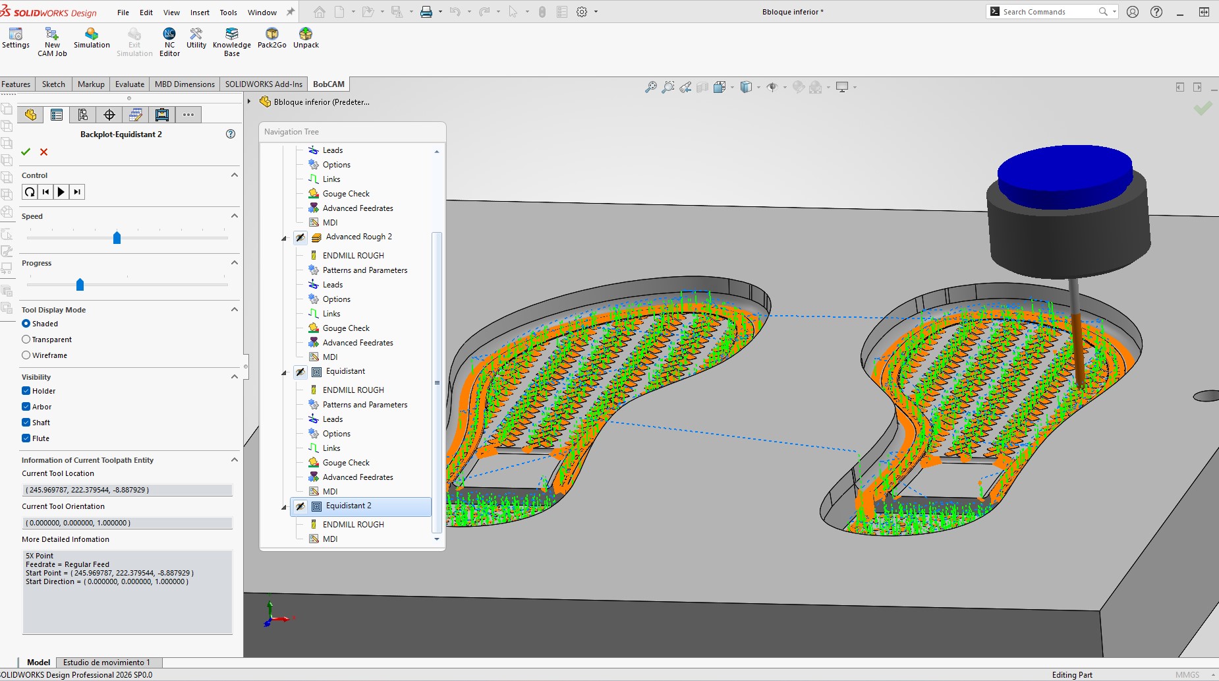
Task: Collapse the Control section of the panel
Action: (234, 175)
